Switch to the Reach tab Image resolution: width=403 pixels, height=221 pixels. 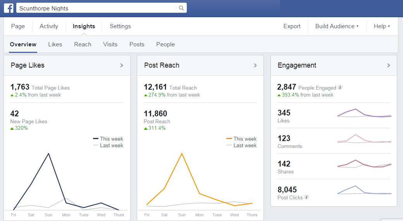point(83,44)
